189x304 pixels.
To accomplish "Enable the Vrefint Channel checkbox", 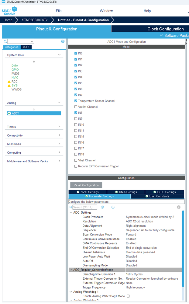I will (76, 107).
